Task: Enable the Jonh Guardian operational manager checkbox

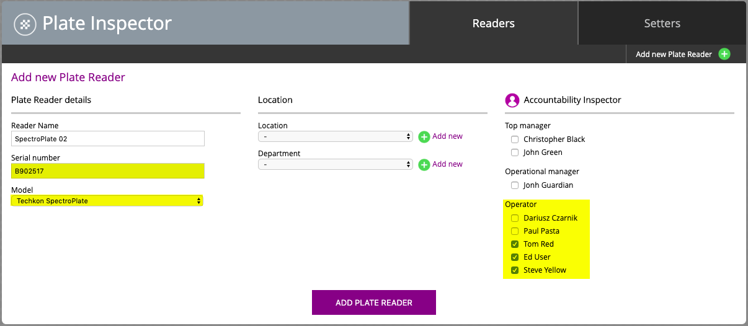Action: tap(515, 185)
